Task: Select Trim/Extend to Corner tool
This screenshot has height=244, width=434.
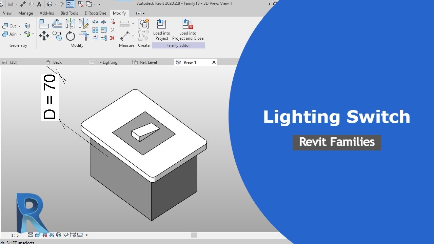Action: pyautogui.click(x=83, y=36)
